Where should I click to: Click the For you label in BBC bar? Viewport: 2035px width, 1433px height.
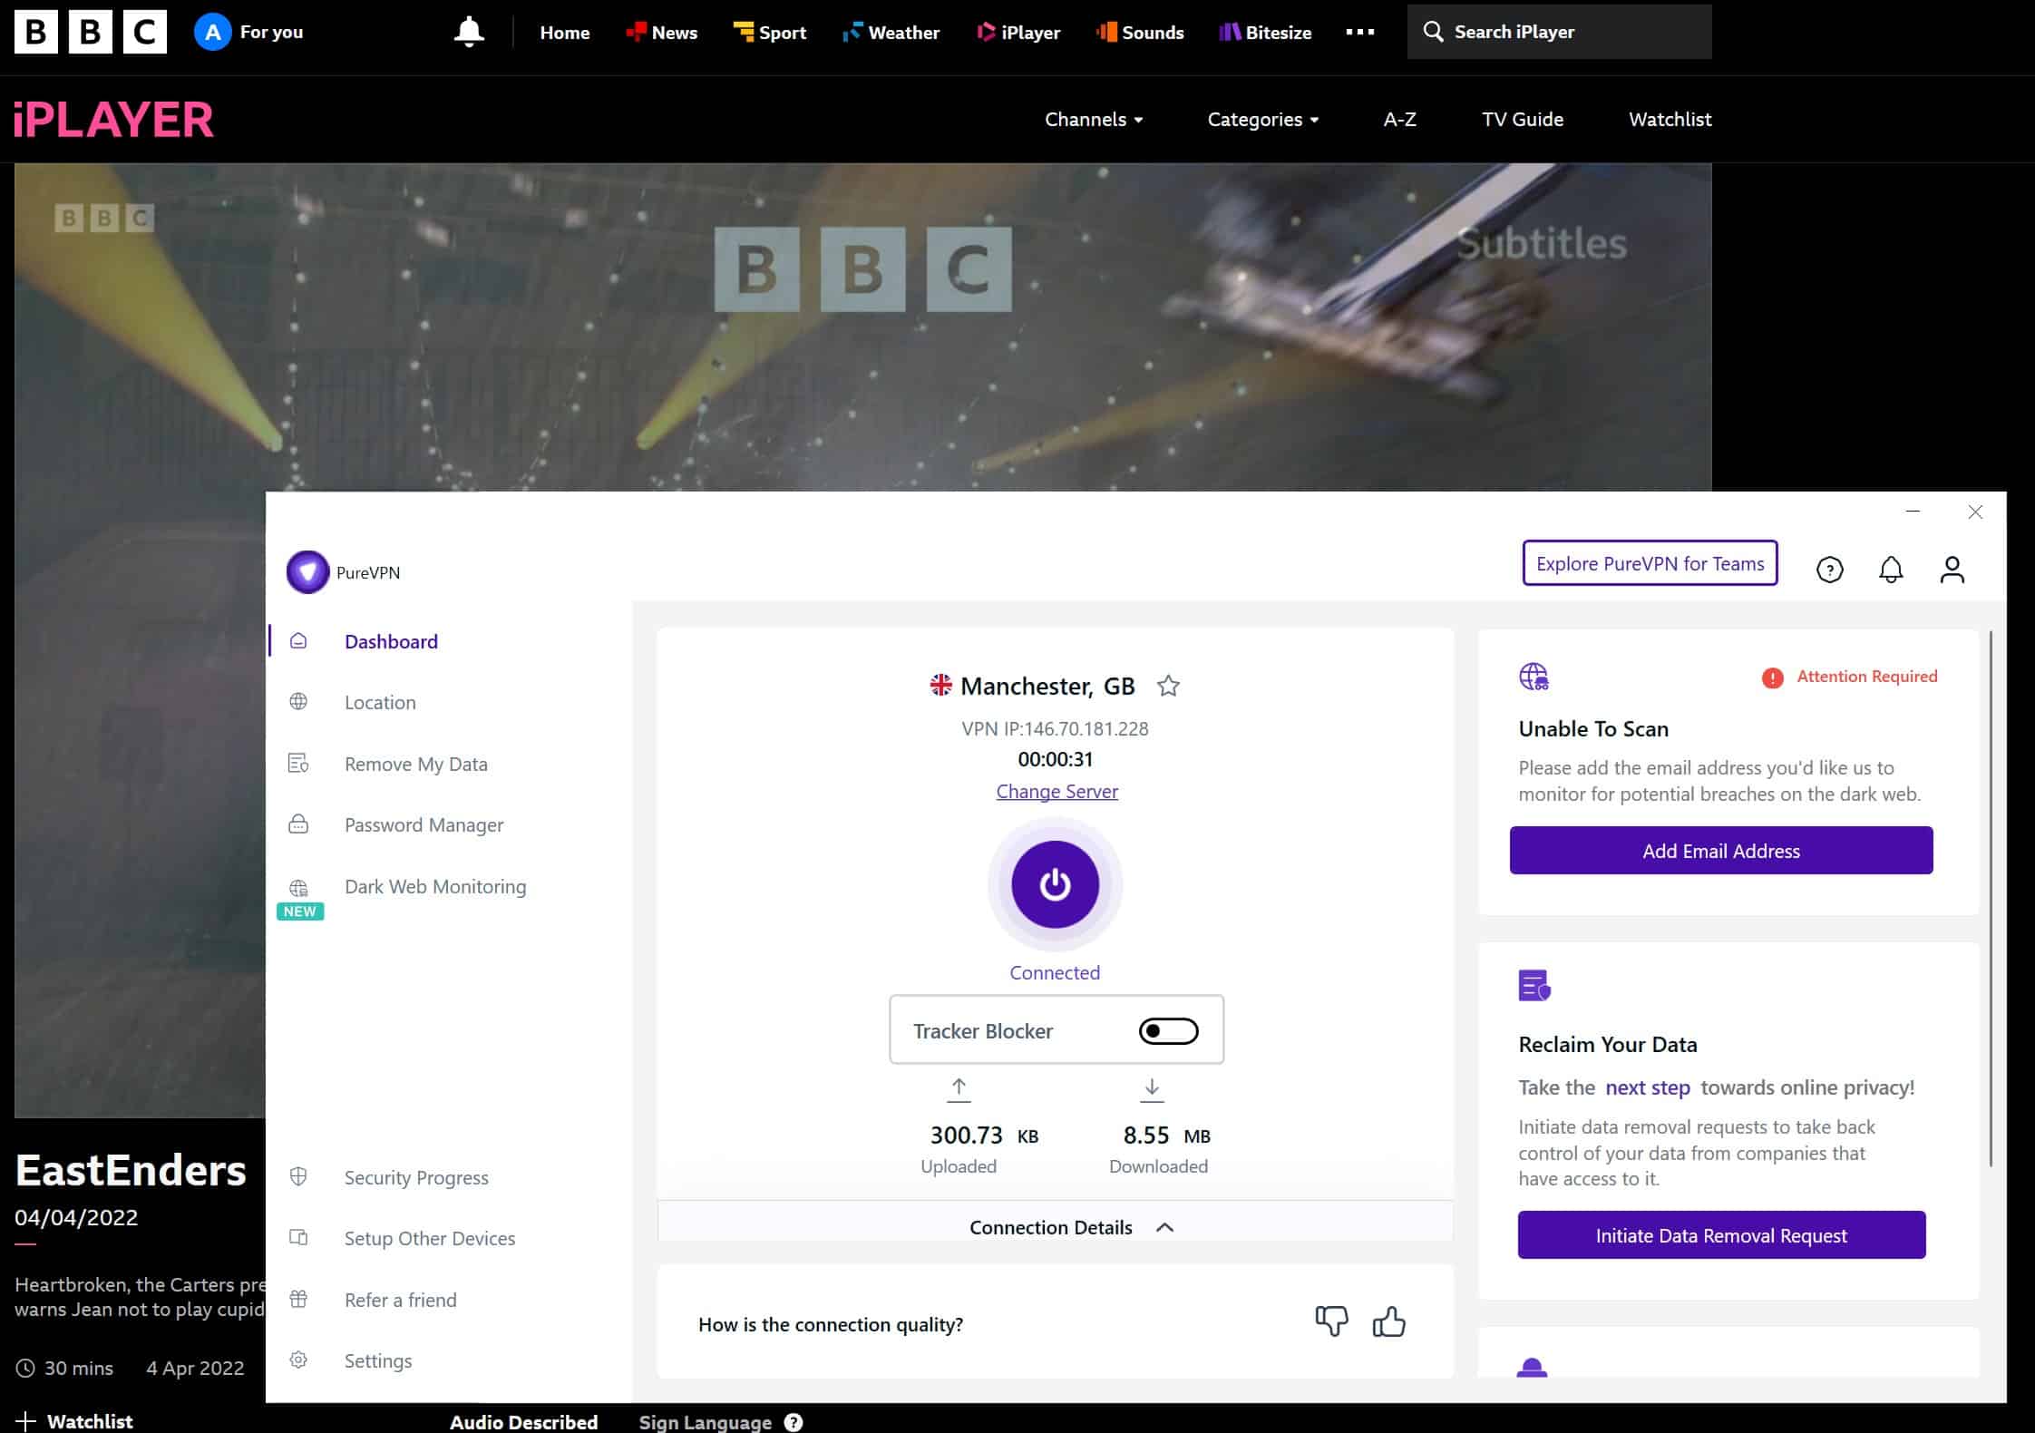[x=271, y=32]
